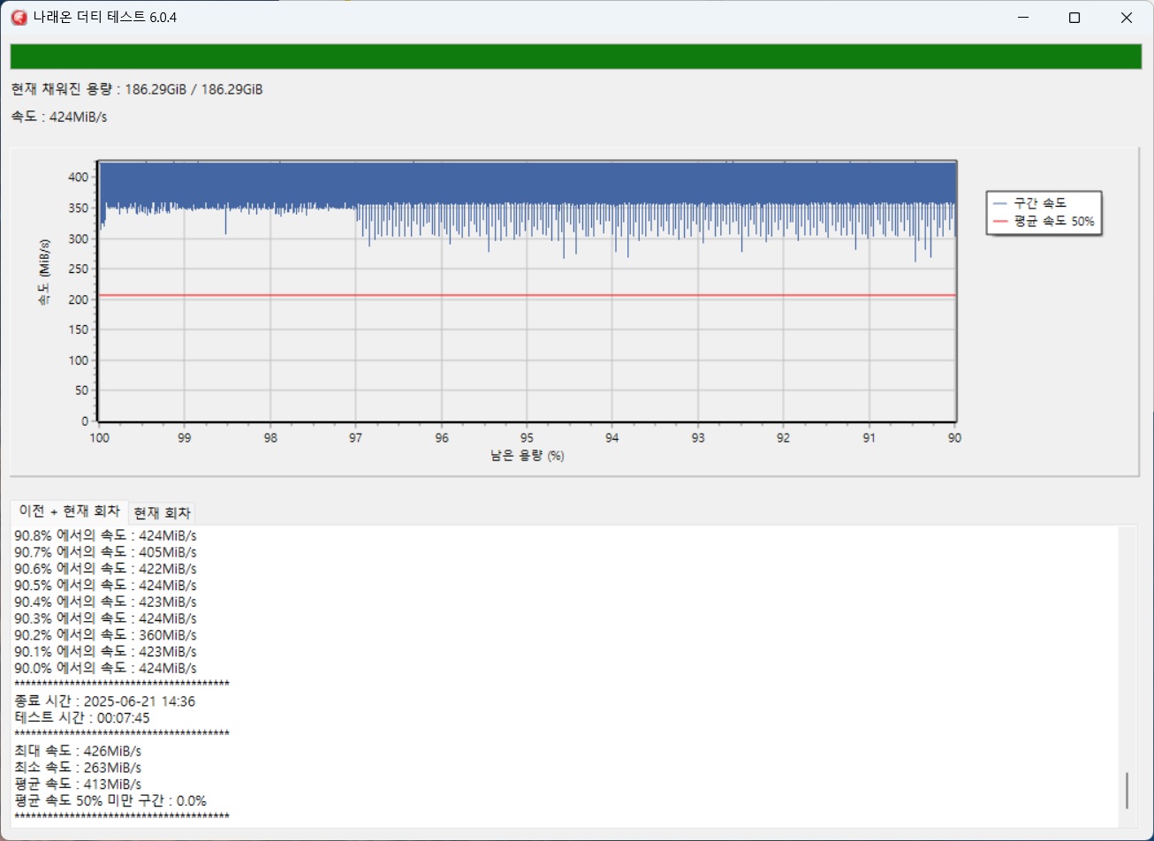Click the 테스트 시간 00:07:45 line

82,717
